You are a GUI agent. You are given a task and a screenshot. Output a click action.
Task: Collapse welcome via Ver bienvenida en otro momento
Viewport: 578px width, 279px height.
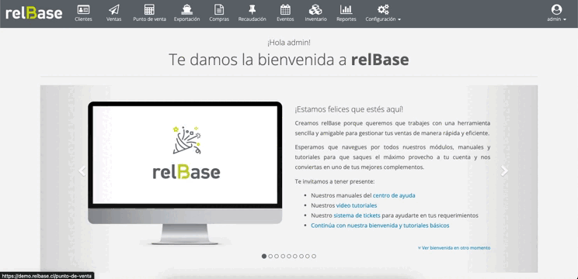(x=454, y=248)
